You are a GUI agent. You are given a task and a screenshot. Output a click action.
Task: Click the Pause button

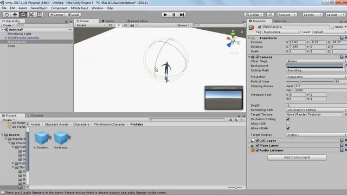coord(173,15)
